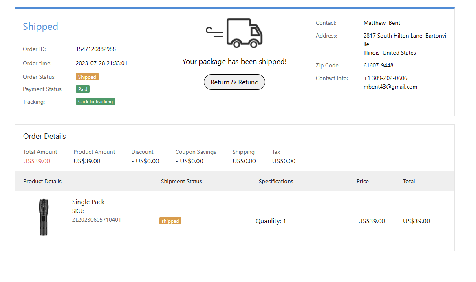Click the contact name Matthew Bent
The width and height of the screenshot is (476, 282).
(x=382, y=23)
